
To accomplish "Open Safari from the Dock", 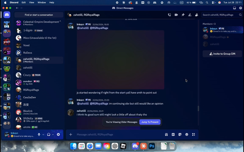I will 90,146.
